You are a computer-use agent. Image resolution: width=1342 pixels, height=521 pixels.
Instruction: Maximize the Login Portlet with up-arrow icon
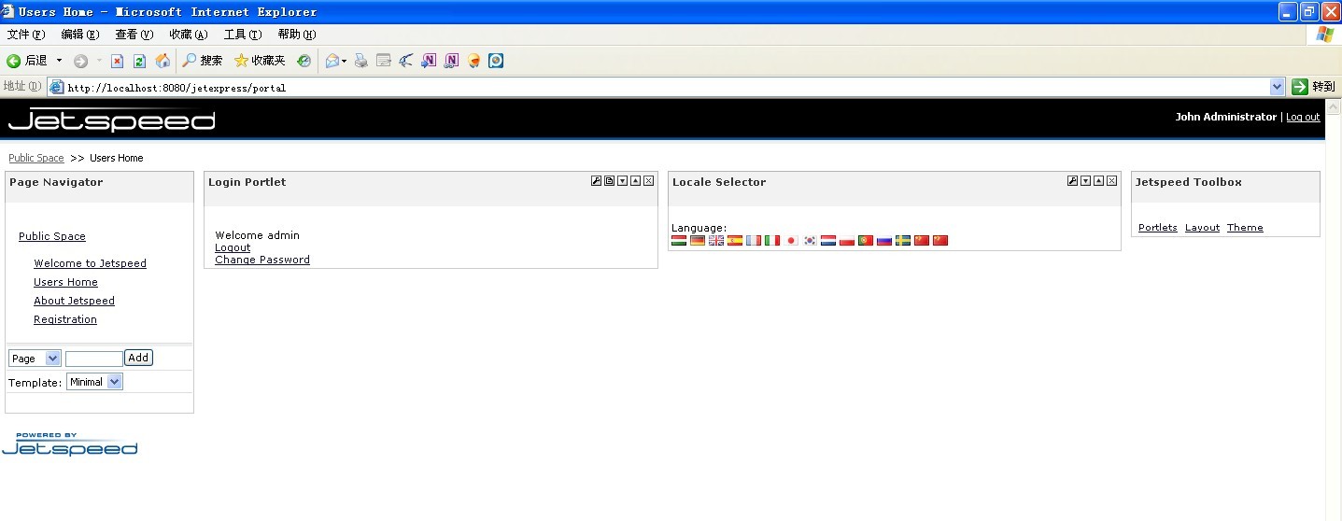(636, 181)
